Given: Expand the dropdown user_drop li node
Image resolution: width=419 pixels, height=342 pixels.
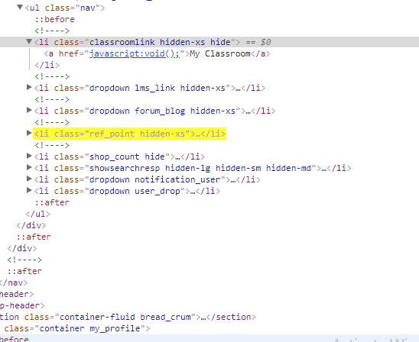Looking at the screenshot, I should tap(29, 190).
